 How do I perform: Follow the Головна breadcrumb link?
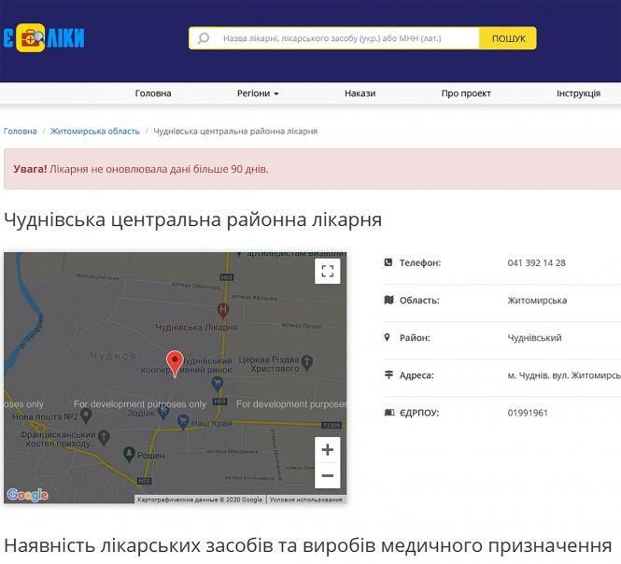[x=21, y=131]
